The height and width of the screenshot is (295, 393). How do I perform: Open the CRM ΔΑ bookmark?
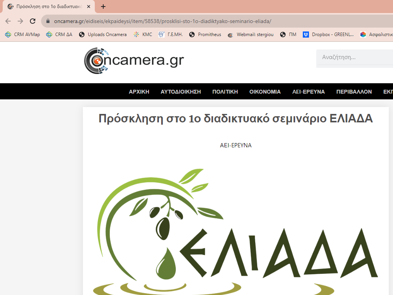pos(59,35)
